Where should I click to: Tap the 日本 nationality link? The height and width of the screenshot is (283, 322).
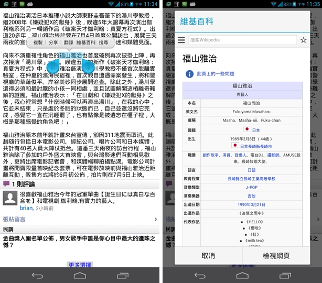coord(256,130)
